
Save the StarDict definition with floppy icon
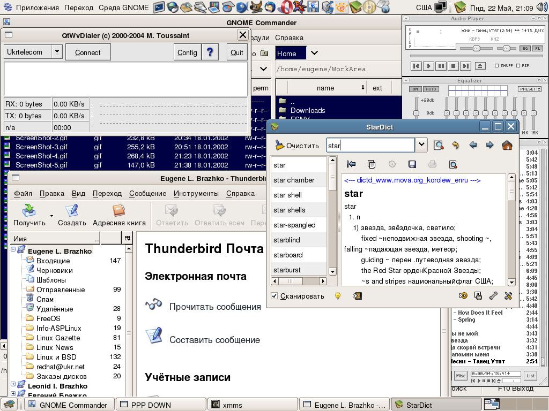[412, 164]
